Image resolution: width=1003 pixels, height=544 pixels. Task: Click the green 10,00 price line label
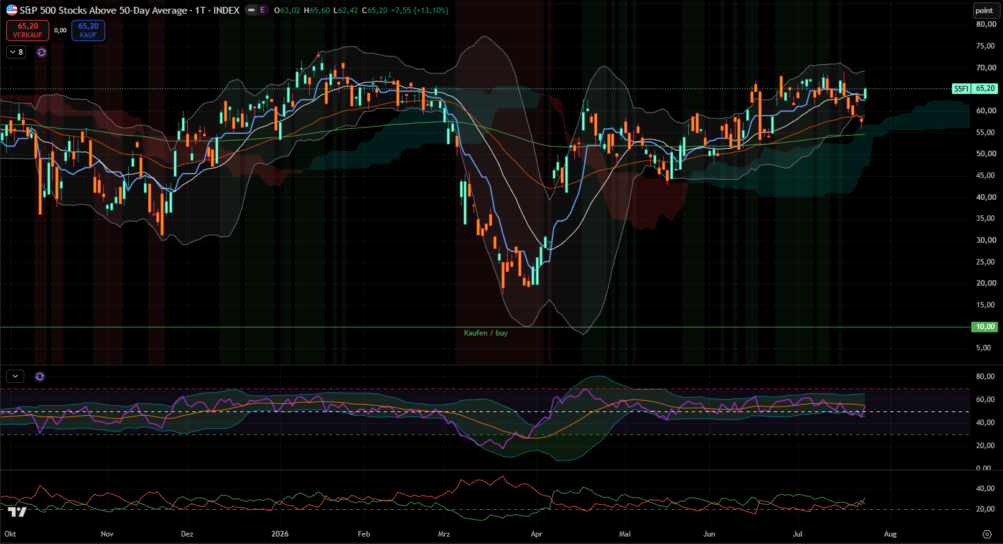coord(984,327)
